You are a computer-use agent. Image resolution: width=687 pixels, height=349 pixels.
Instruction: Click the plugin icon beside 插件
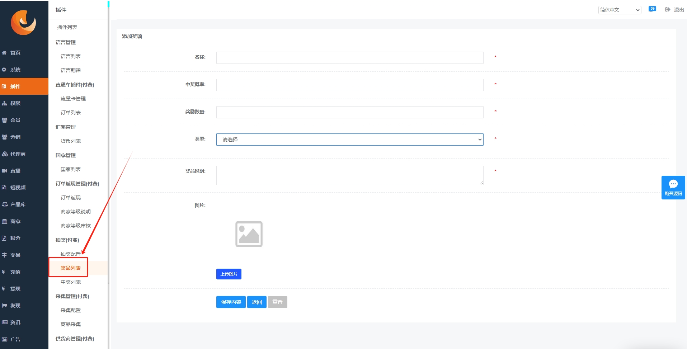pos(4,86)
